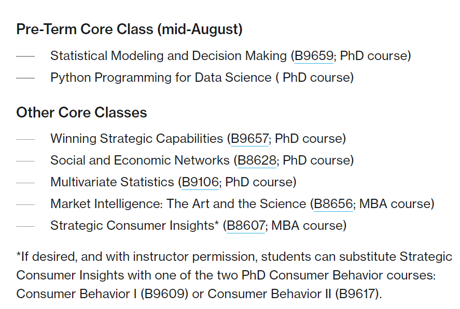The width and height of the screenshot is (460, 309).
Task: Click the Winning Strategic Capabilities course title
Action: [x=137, y=139]
